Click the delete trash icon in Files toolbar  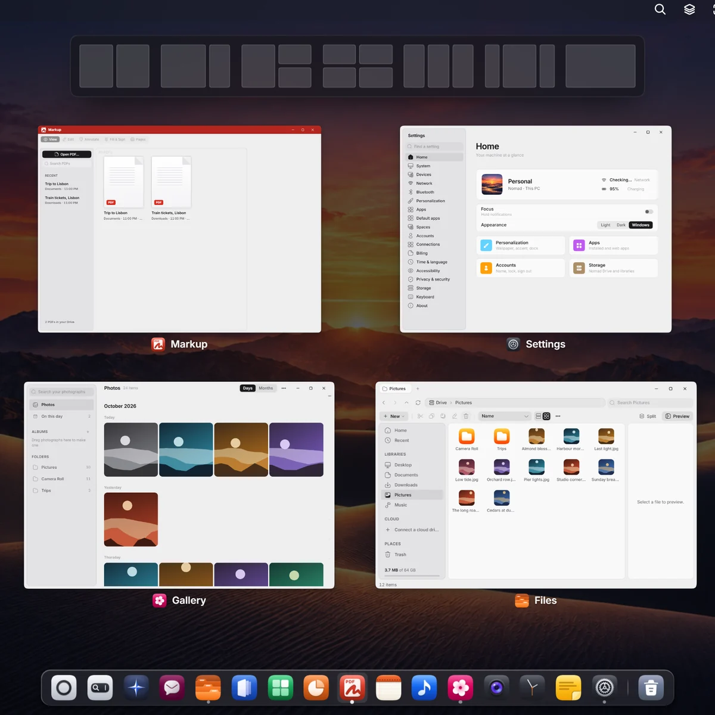coord(466,416)
